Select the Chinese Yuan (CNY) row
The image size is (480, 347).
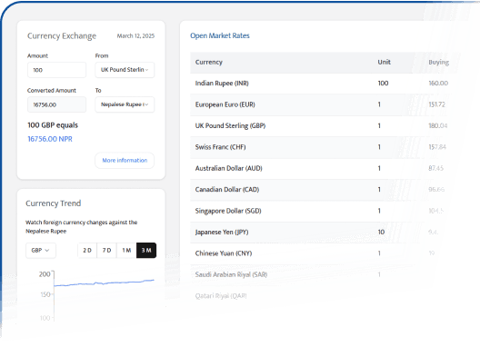(x=323, y=253)
